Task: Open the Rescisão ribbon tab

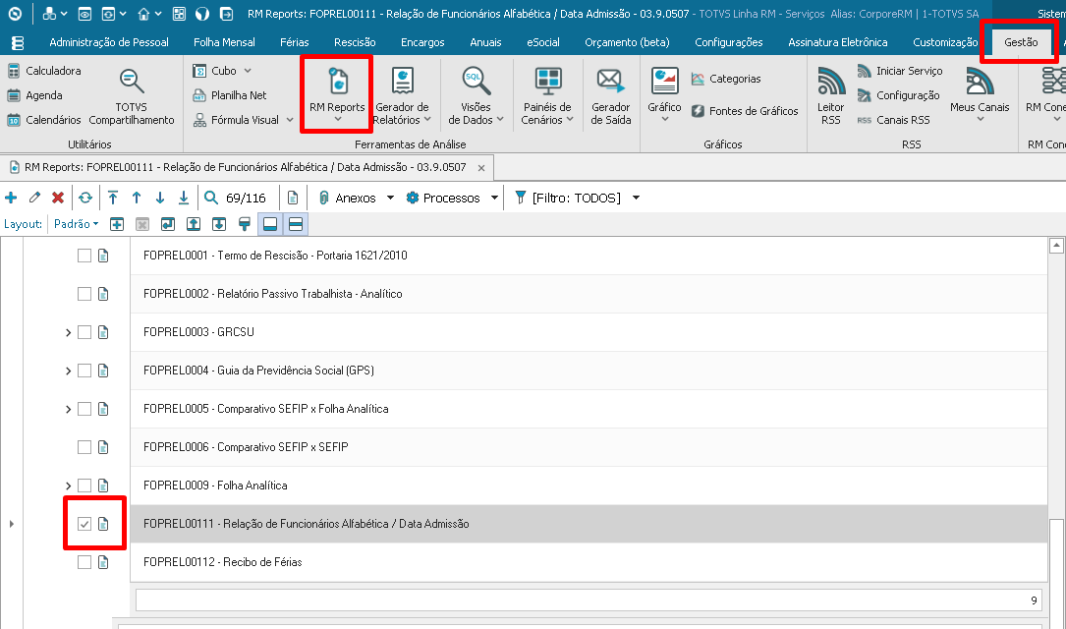Action: (355, 42)
